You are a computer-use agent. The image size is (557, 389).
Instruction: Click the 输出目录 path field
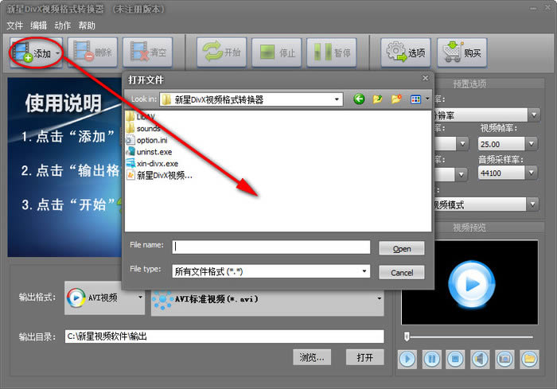[x=224, y=336]
